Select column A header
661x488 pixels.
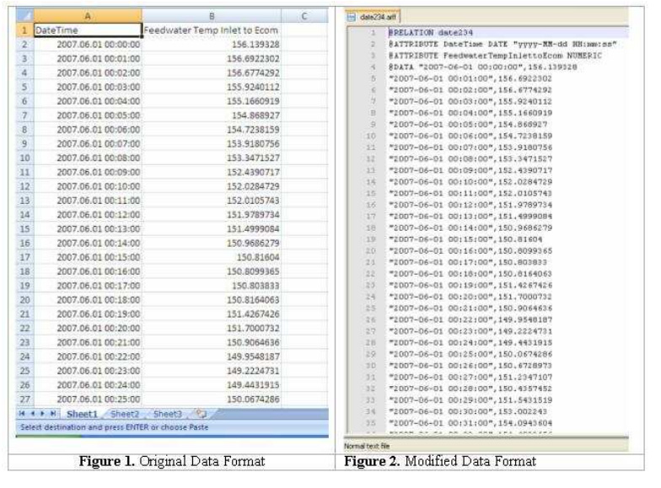point(87,16)
